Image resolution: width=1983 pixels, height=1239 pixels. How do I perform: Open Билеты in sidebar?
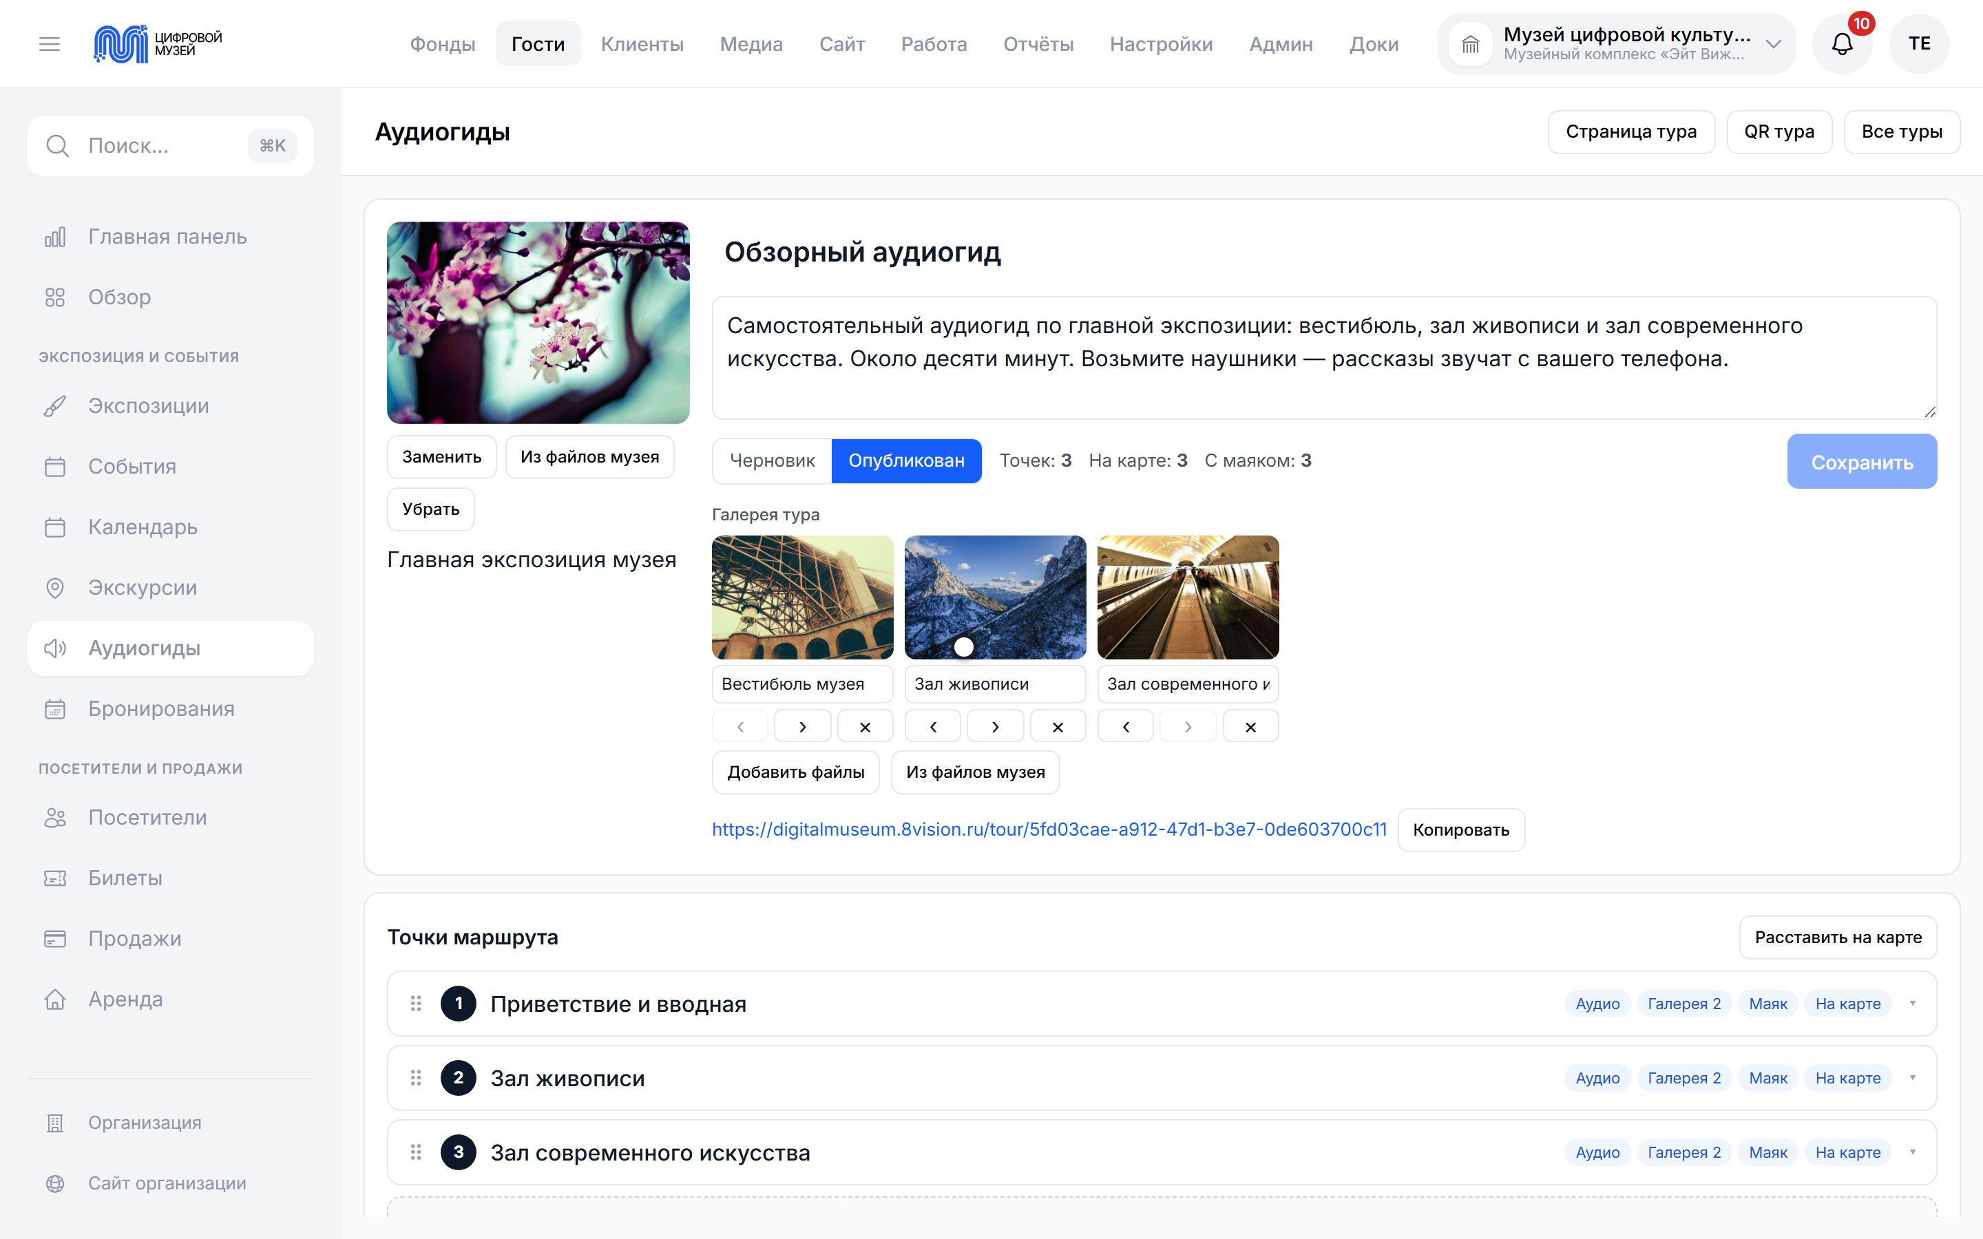pos(171,878)
